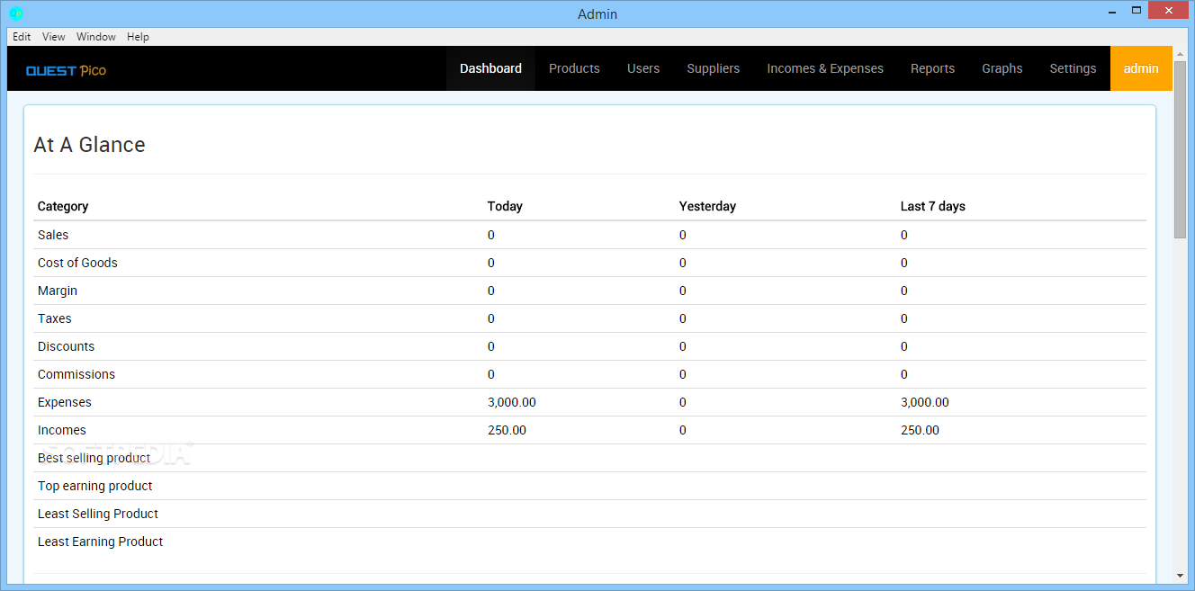Go to the Reports section
The image size is (1195, 591).
click(x=932, y=68)
